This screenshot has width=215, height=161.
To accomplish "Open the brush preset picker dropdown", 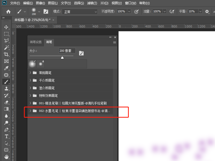I will pyautogui.click(x=39, y=12).
